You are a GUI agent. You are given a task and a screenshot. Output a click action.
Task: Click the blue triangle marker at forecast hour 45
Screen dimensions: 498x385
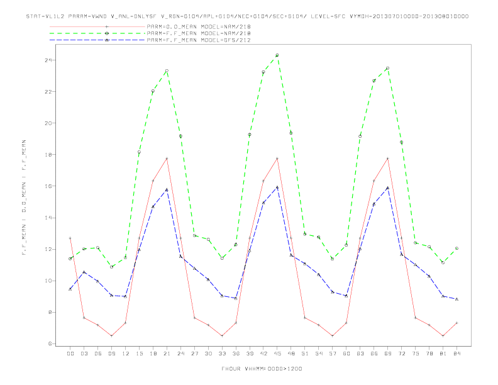pos(277,187)
